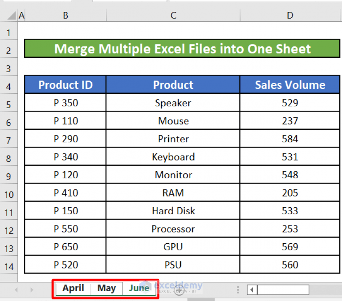Select cell 'P 340'
Image resolution: width=342 pixels, height=301 pixels.
(x=65, y=157)
